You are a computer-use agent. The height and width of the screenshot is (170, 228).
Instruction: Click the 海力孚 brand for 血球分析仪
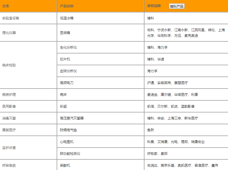click(186, 71)
